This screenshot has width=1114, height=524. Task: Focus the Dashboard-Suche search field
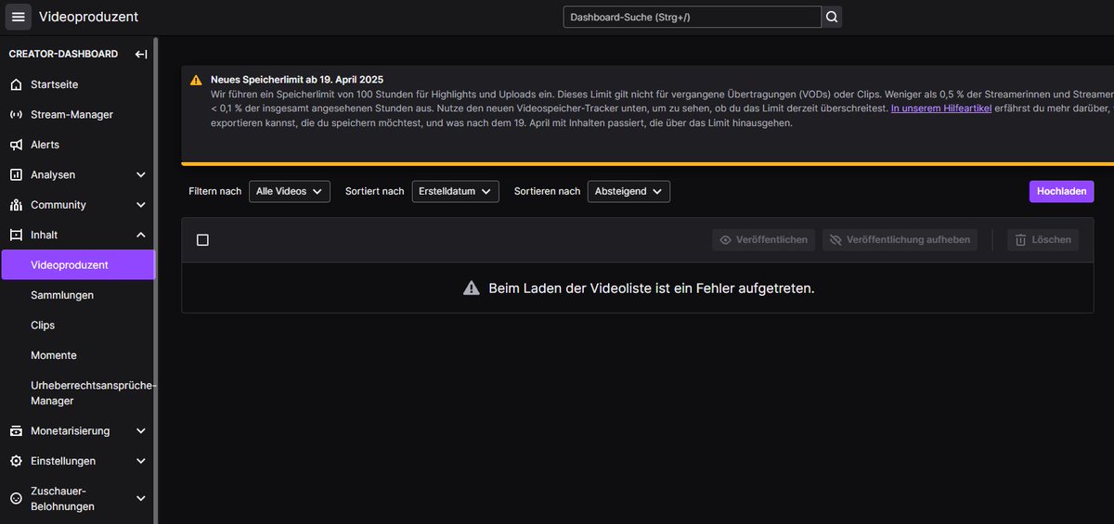coord(693,17)
